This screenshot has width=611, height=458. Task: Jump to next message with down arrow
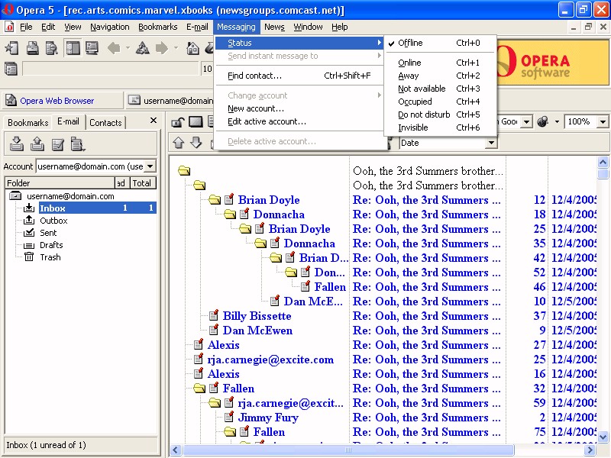pyautogui.click(x=196, y=143)
